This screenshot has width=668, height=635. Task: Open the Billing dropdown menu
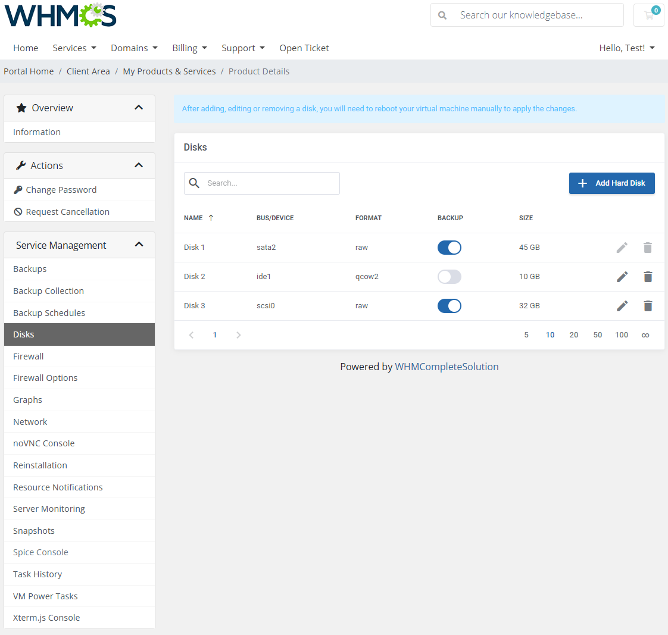pyautogui.click(x=189, y=48)
